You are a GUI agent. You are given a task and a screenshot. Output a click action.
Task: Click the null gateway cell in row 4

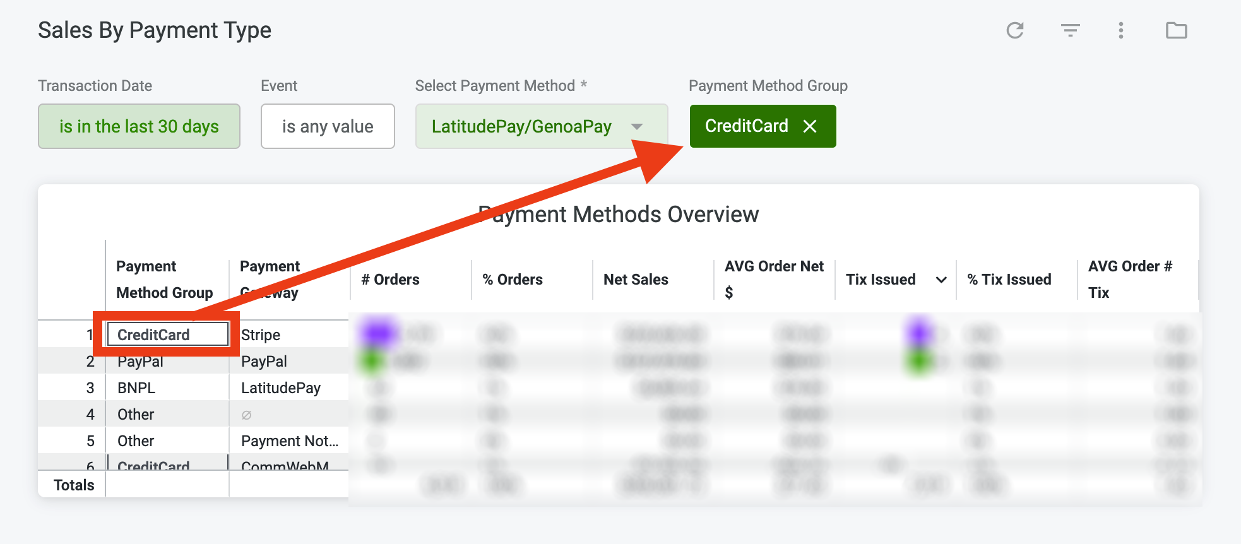(247, 415)
